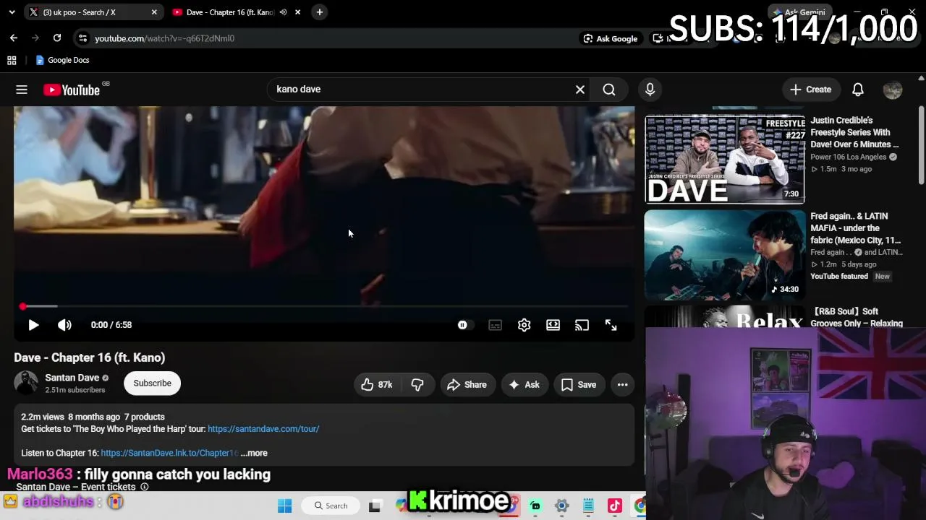Expand the description with '...more'
The width and height of the screenshot is (926, 520).
pyautogui.click(x=254, y=453)
